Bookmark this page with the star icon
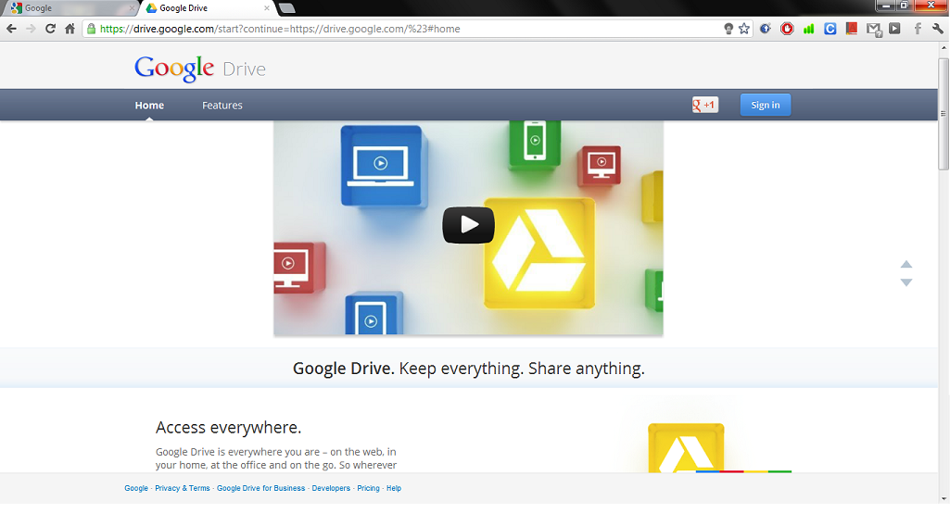 pos(744,29)
